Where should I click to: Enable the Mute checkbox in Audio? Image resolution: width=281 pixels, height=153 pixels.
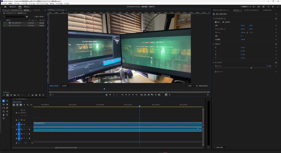pos(216,72)
